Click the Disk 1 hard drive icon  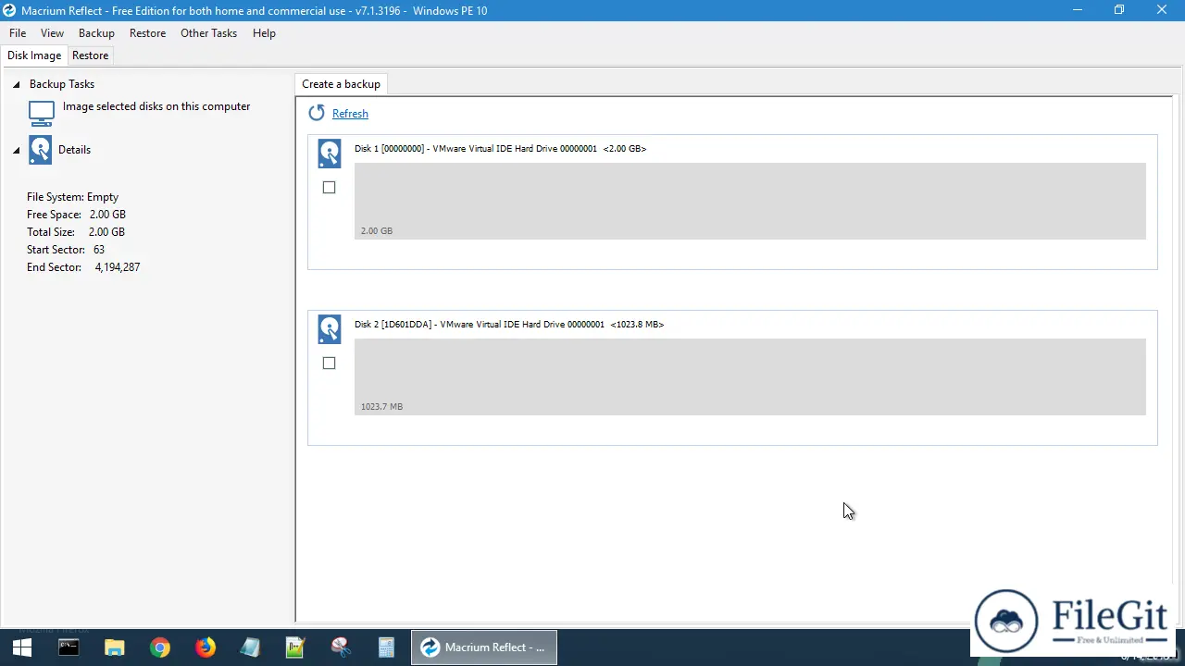(330, 154)
